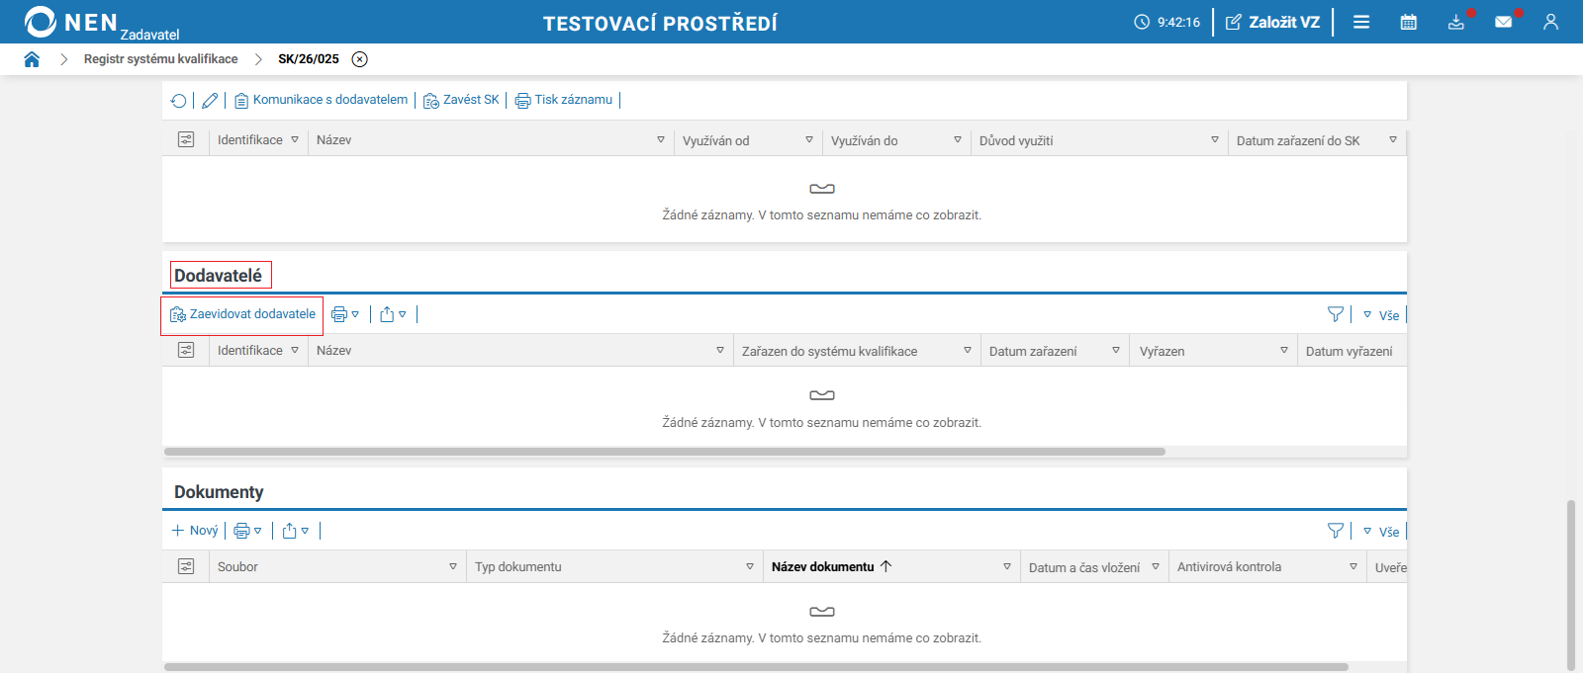Close the SK/26/025 breadcrumb tab
1583x673 pixels.
tap(360, 59)
